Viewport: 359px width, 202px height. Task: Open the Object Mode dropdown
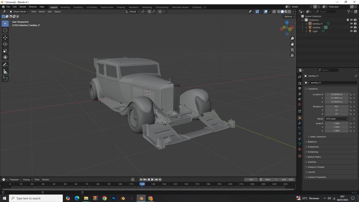click(19, 12)
